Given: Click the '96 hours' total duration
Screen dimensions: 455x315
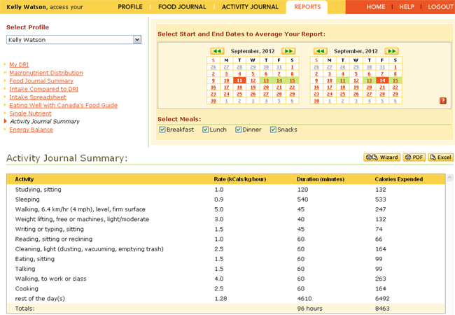Looking at the screenshot, I should 309,309.
